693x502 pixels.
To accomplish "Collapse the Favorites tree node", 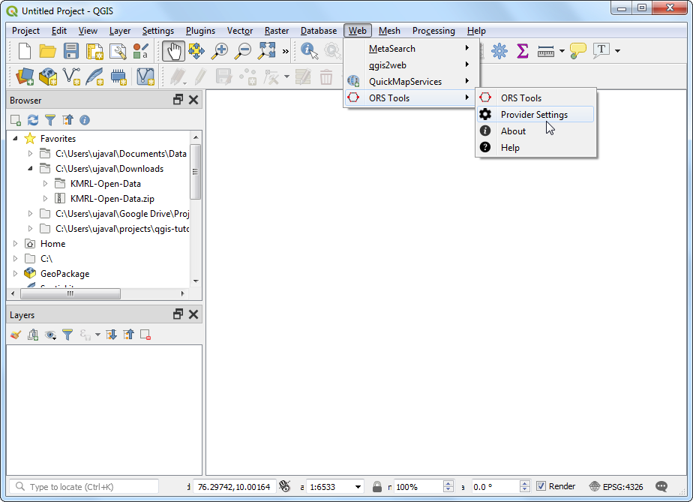I will pyautogui.click(x=15, y=139).
